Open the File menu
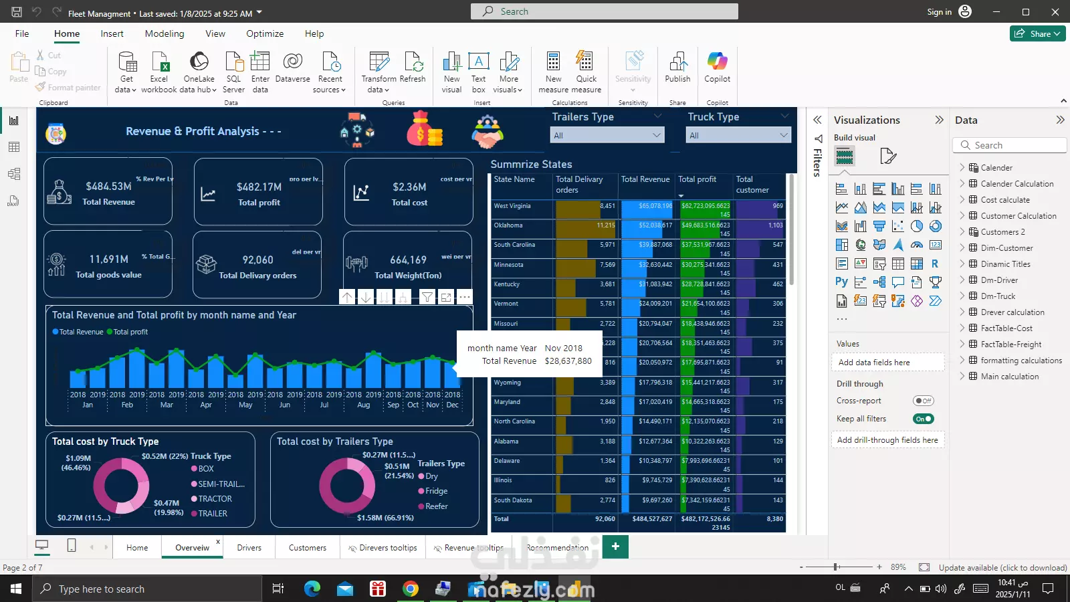The height and width of the screenshot is (602, 1070). [22, 33]
